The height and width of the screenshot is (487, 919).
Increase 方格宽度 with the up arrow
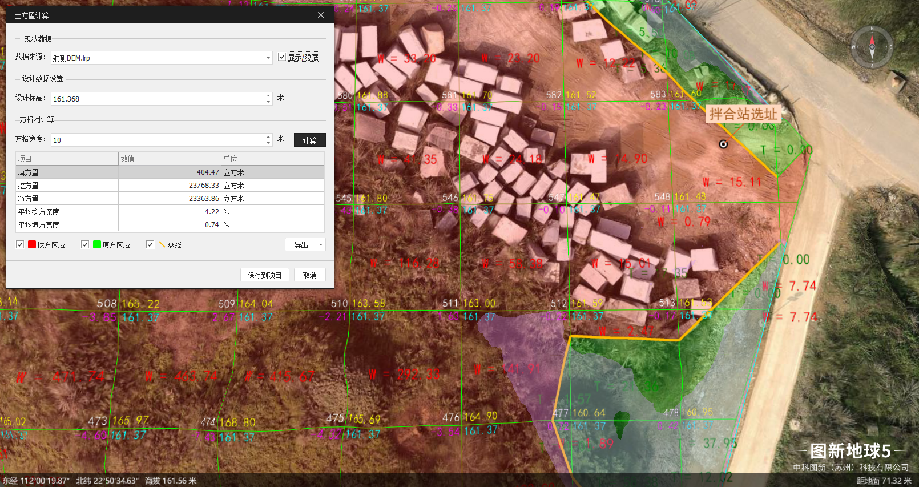click(268, 136)
